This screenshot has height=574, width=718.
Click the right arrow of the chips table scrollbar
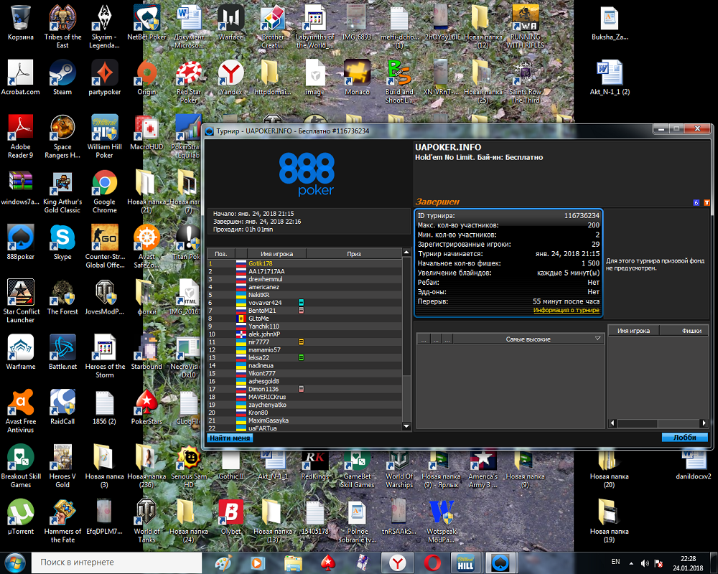point(704,423)
